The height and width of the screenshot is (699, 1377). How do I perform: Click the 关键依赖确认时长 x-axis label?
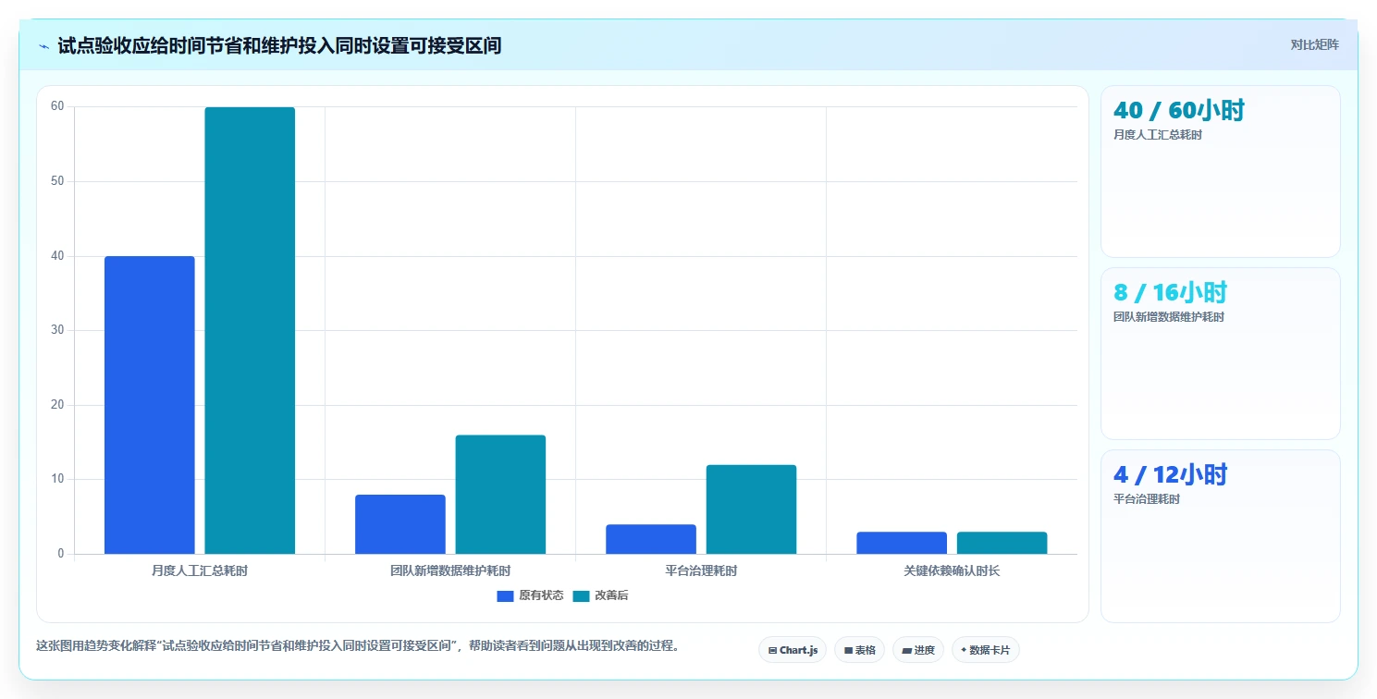pyautogui.click(x=952, y=570)
